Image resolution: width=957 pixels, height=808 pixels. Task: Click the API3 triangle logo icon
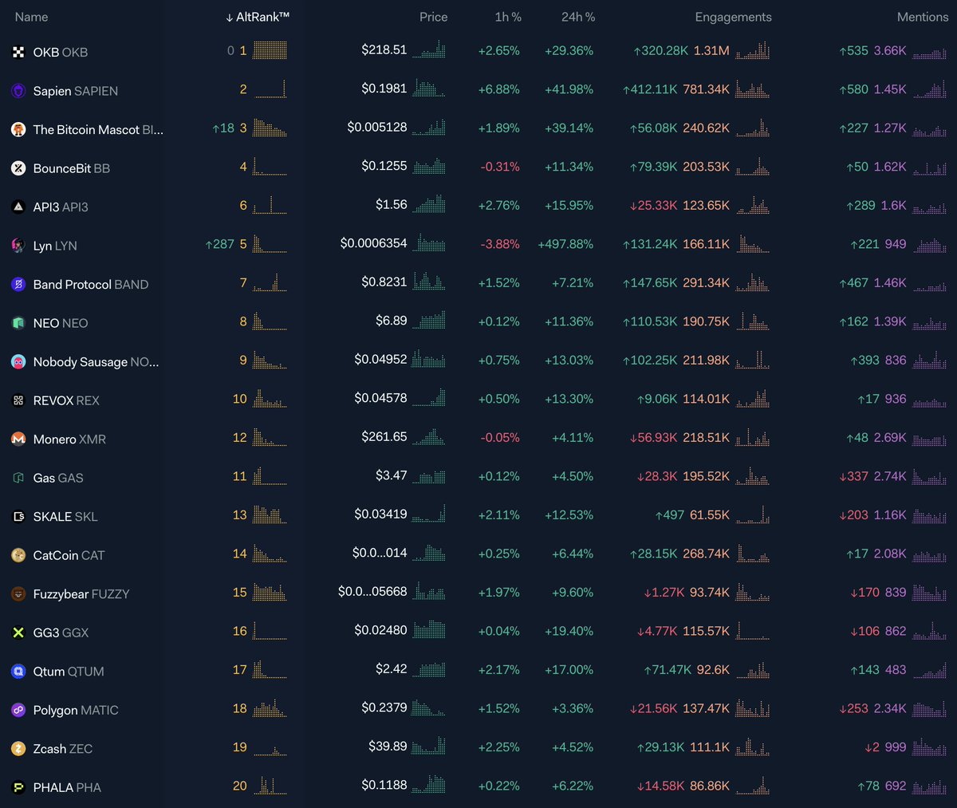(x=18, y=207)
